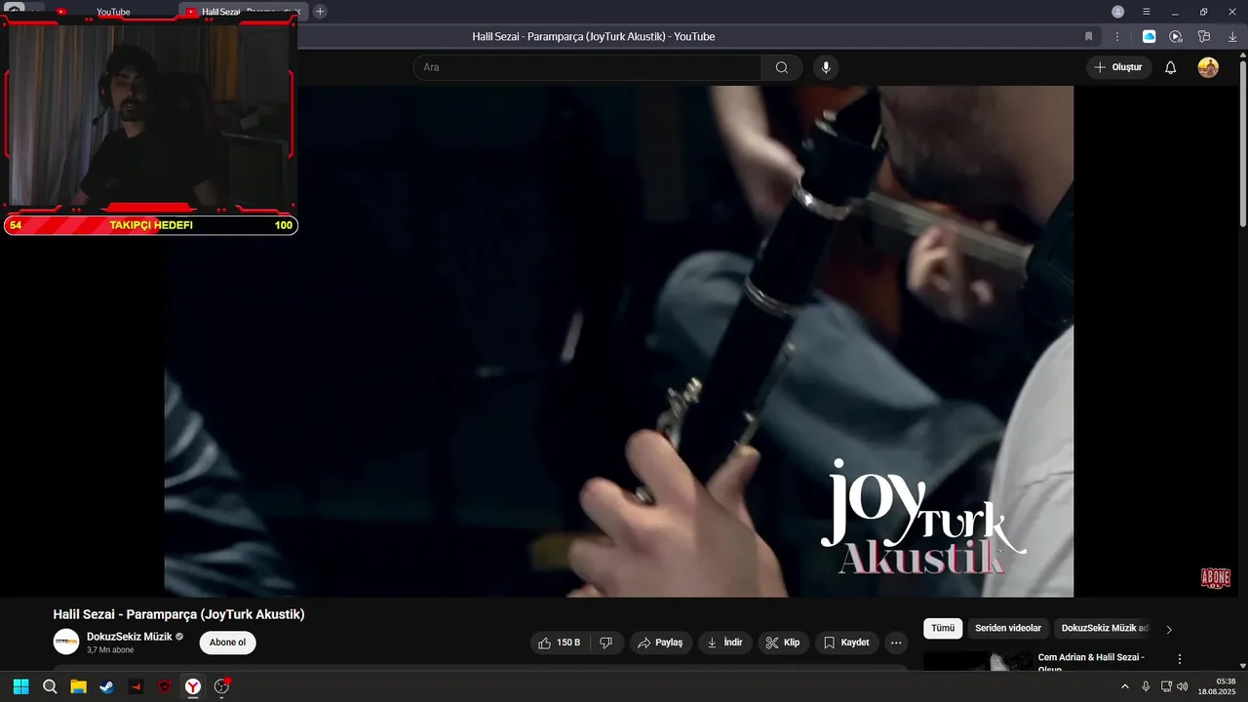Click the address bar showing the page title
Viewport: 1248px width, 702px height.
(593, 36)
